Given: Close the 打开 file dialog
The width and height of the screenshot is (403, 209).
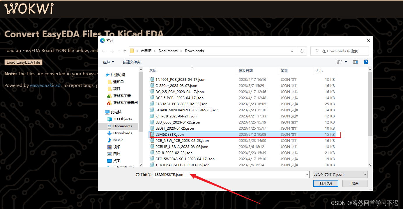Looking at the screenshot, I should (x=368, y=41).
